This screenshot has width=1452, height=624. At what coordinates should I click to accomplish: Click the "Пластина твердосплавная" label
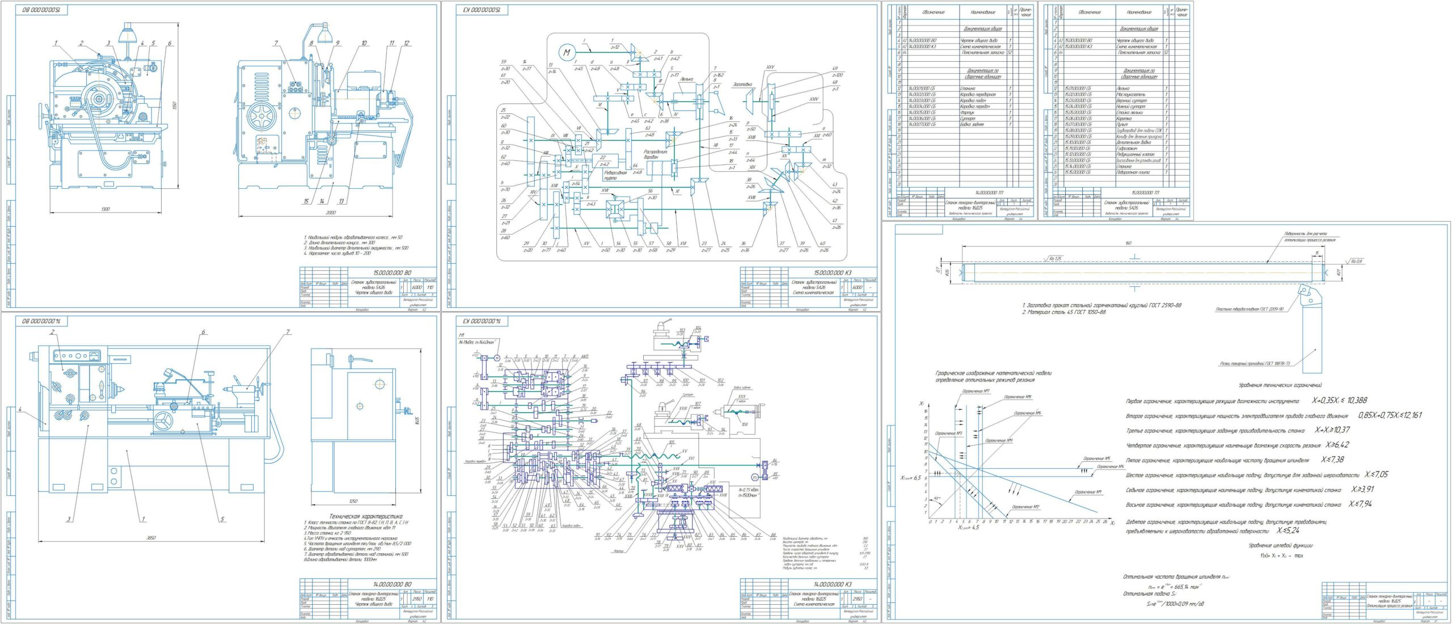pos(1249,309)
